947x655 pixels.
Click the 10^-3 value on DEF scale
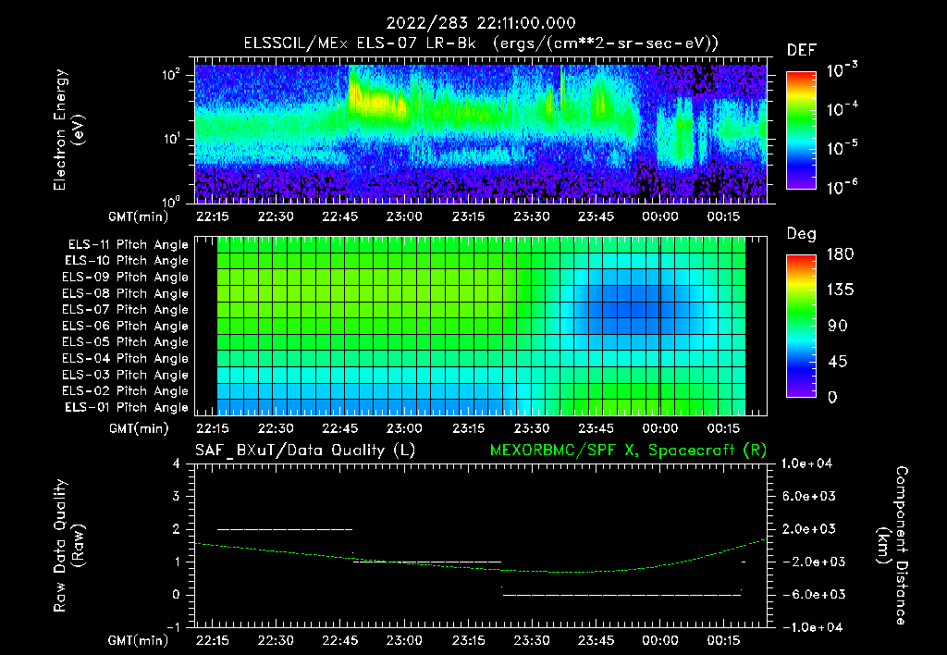(842, 70)
